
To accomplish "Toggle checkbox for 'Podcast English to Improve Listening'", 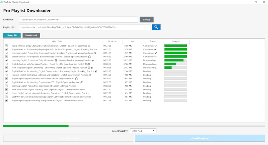I will point(6,75).
